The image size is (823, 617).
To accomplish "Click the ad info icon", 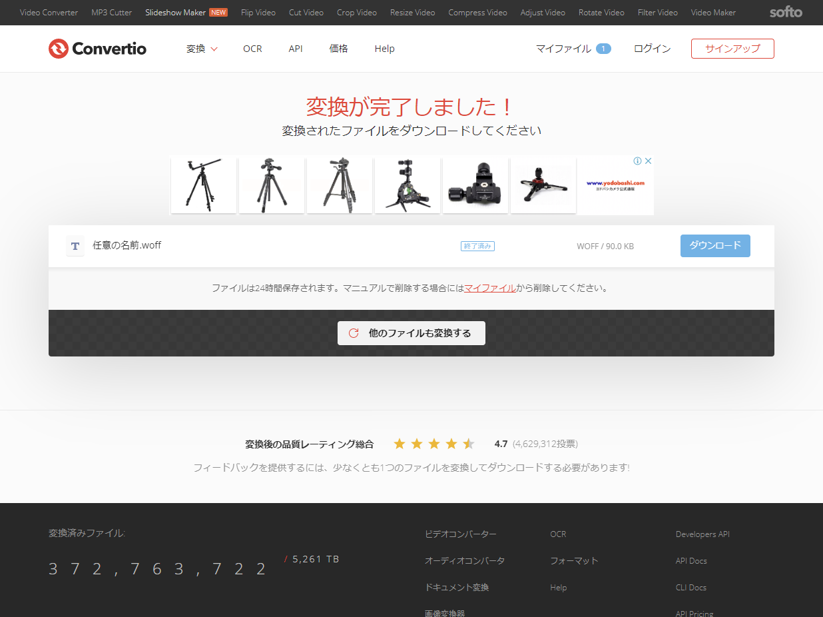I will click(x=637, y=161).
